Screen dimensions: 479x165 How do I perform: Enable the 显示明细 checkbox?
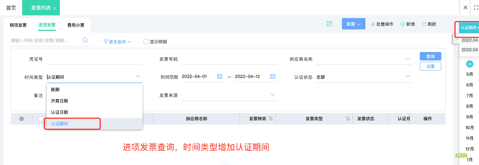(x=146, y=42)
